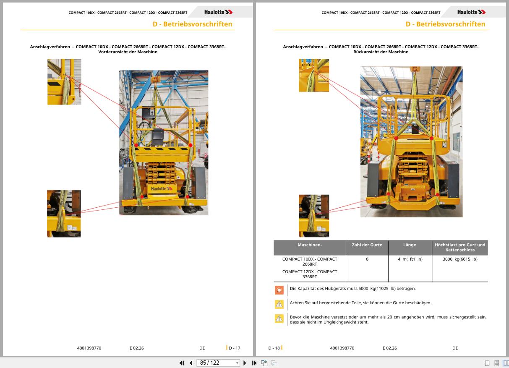
Task: Click lower strap detail photo on left page
Action: [x=64, y=214]
